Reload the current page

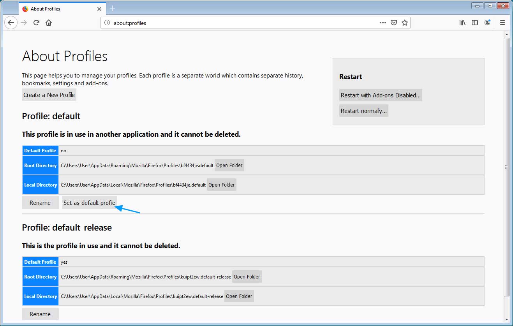[x=36, y=23]
